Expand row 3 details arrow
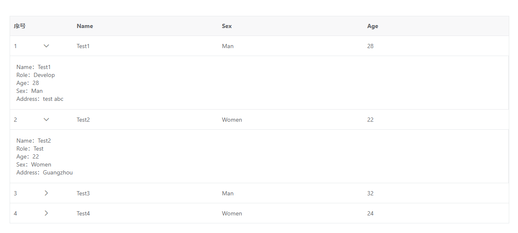 46,193
